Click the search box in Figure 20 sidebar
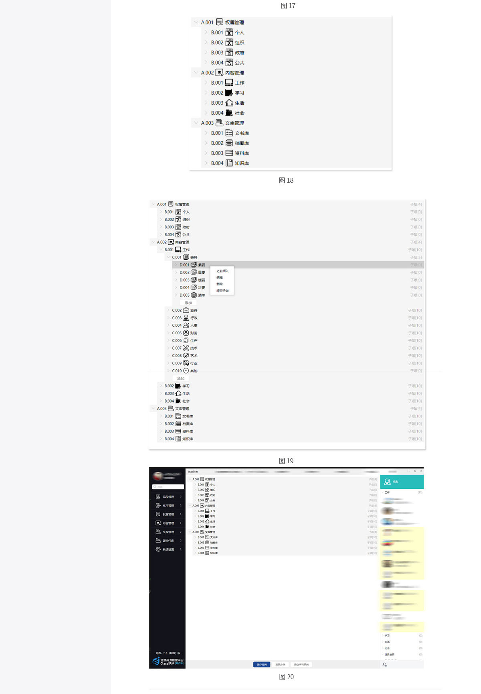This screenshot has width=481, height=694. 168,486
